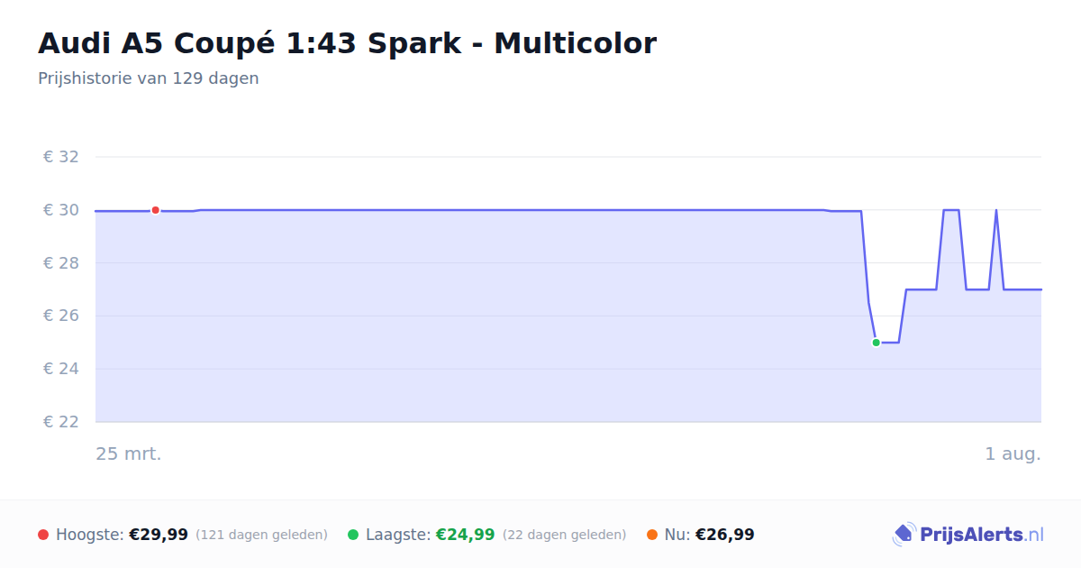Click the 121 dagen geleden note
Viewport: 1081px width, 568px height.
261,535
